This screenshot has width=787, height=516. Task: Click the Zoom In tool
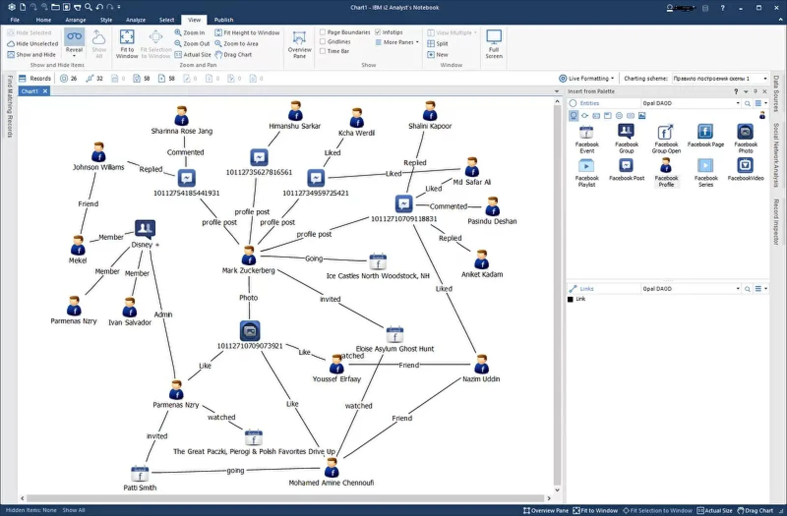[x=191, y=32]
